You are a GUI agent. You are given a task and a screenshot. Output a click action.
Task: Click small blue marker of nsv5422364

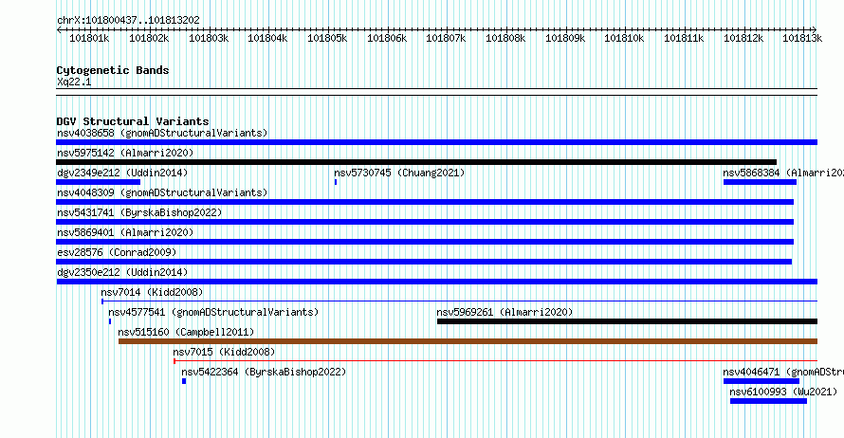click(x=184, y=381)
